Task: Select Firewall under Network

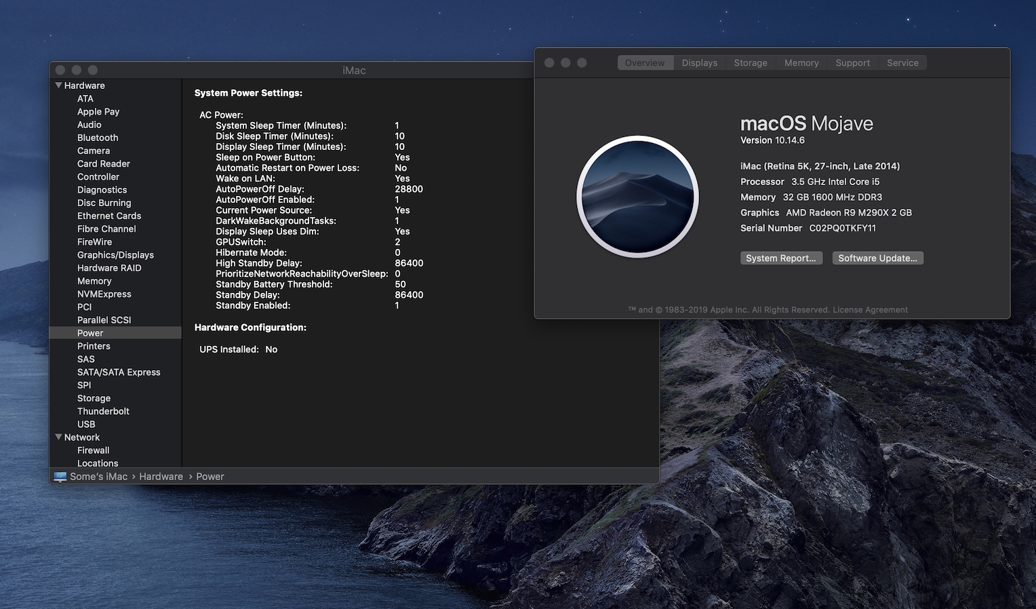Action: point(94,450)
